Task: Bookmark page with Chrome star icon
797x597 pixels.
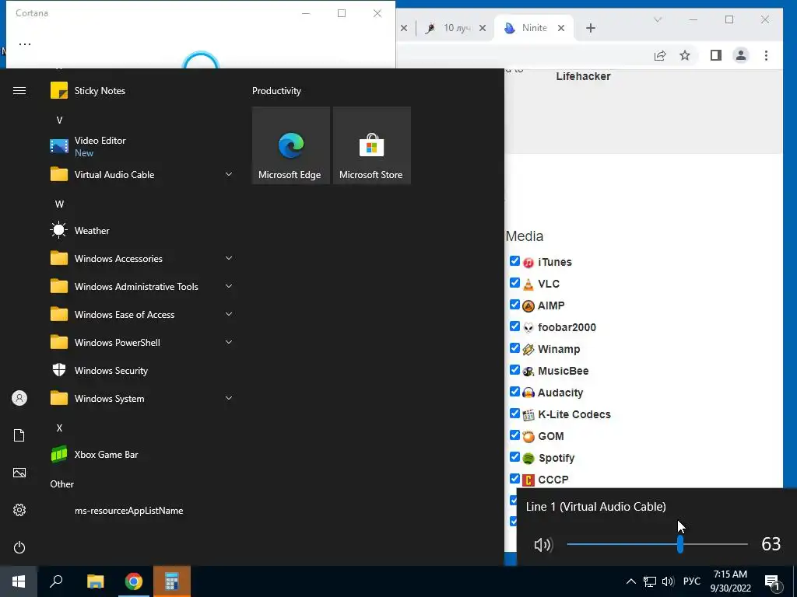Action: [685, 55]
